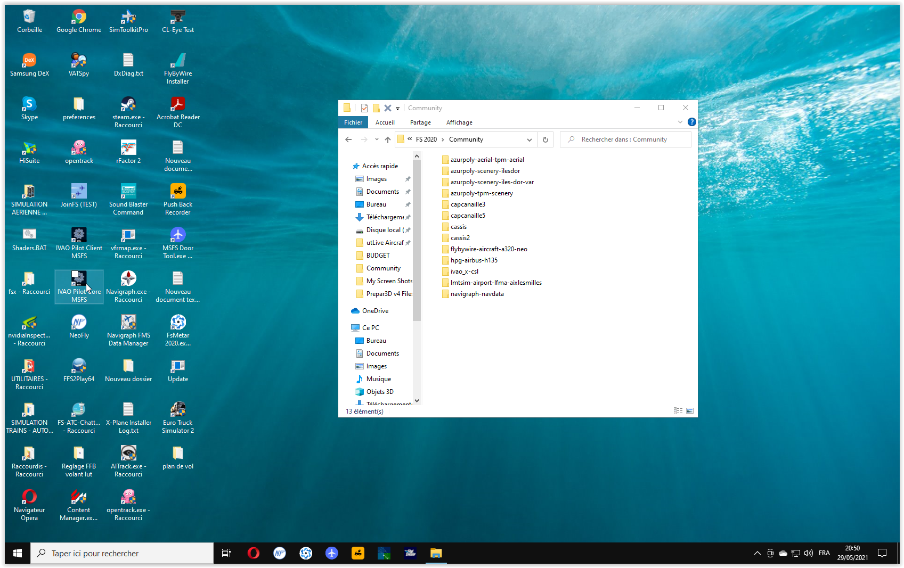This screenshot has height=568, width=904.
Task: Click FS 2020 in the breadcrumb path
Action: [426, 139]
